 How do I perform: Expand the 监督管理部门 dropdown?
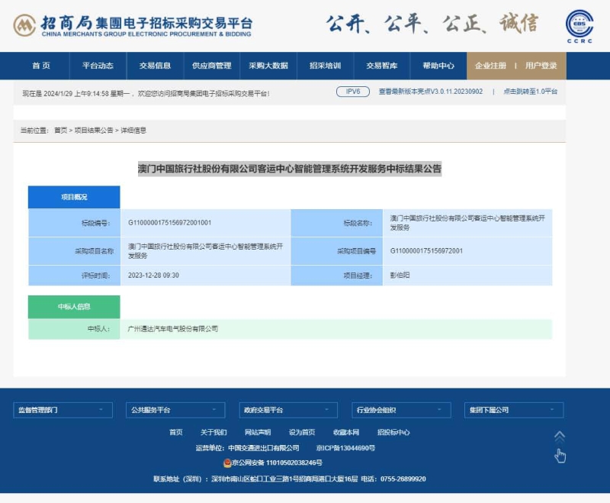tap(63, 410)
